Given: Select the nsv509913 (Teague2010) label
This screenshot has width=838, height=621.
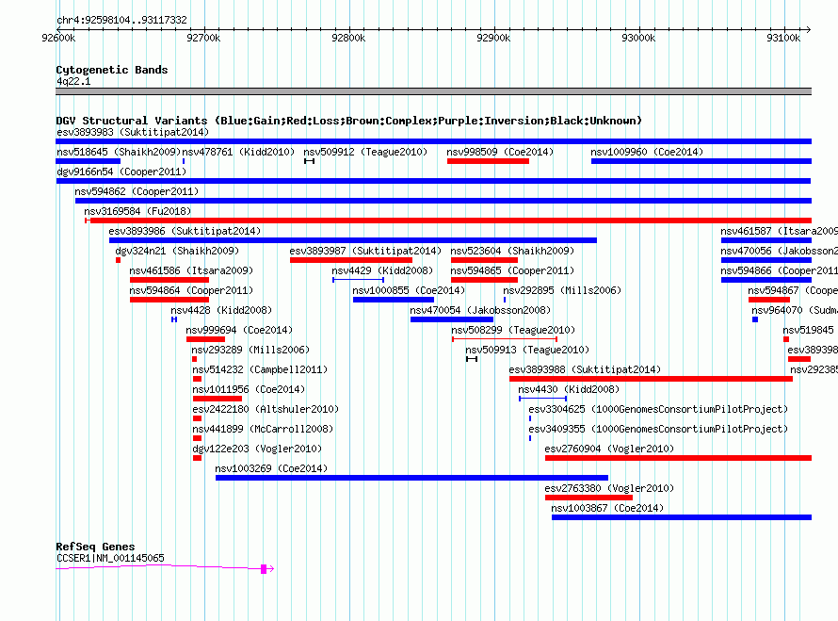Looking at the screenshot, I should click(x=527, y=350).
